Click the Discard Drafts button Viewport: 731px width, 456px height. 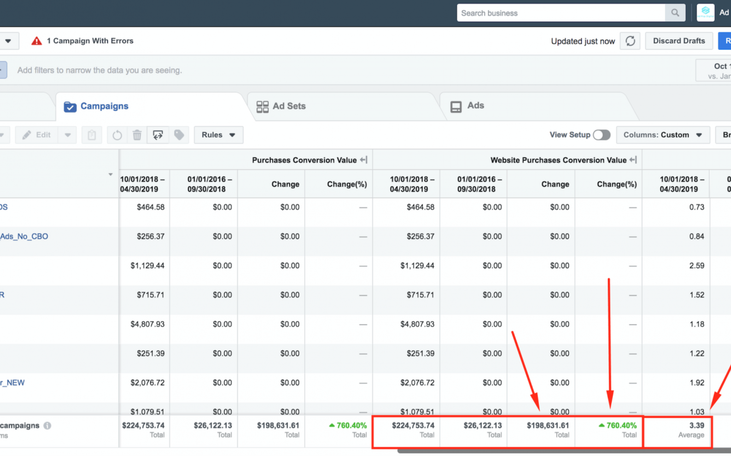679,41
